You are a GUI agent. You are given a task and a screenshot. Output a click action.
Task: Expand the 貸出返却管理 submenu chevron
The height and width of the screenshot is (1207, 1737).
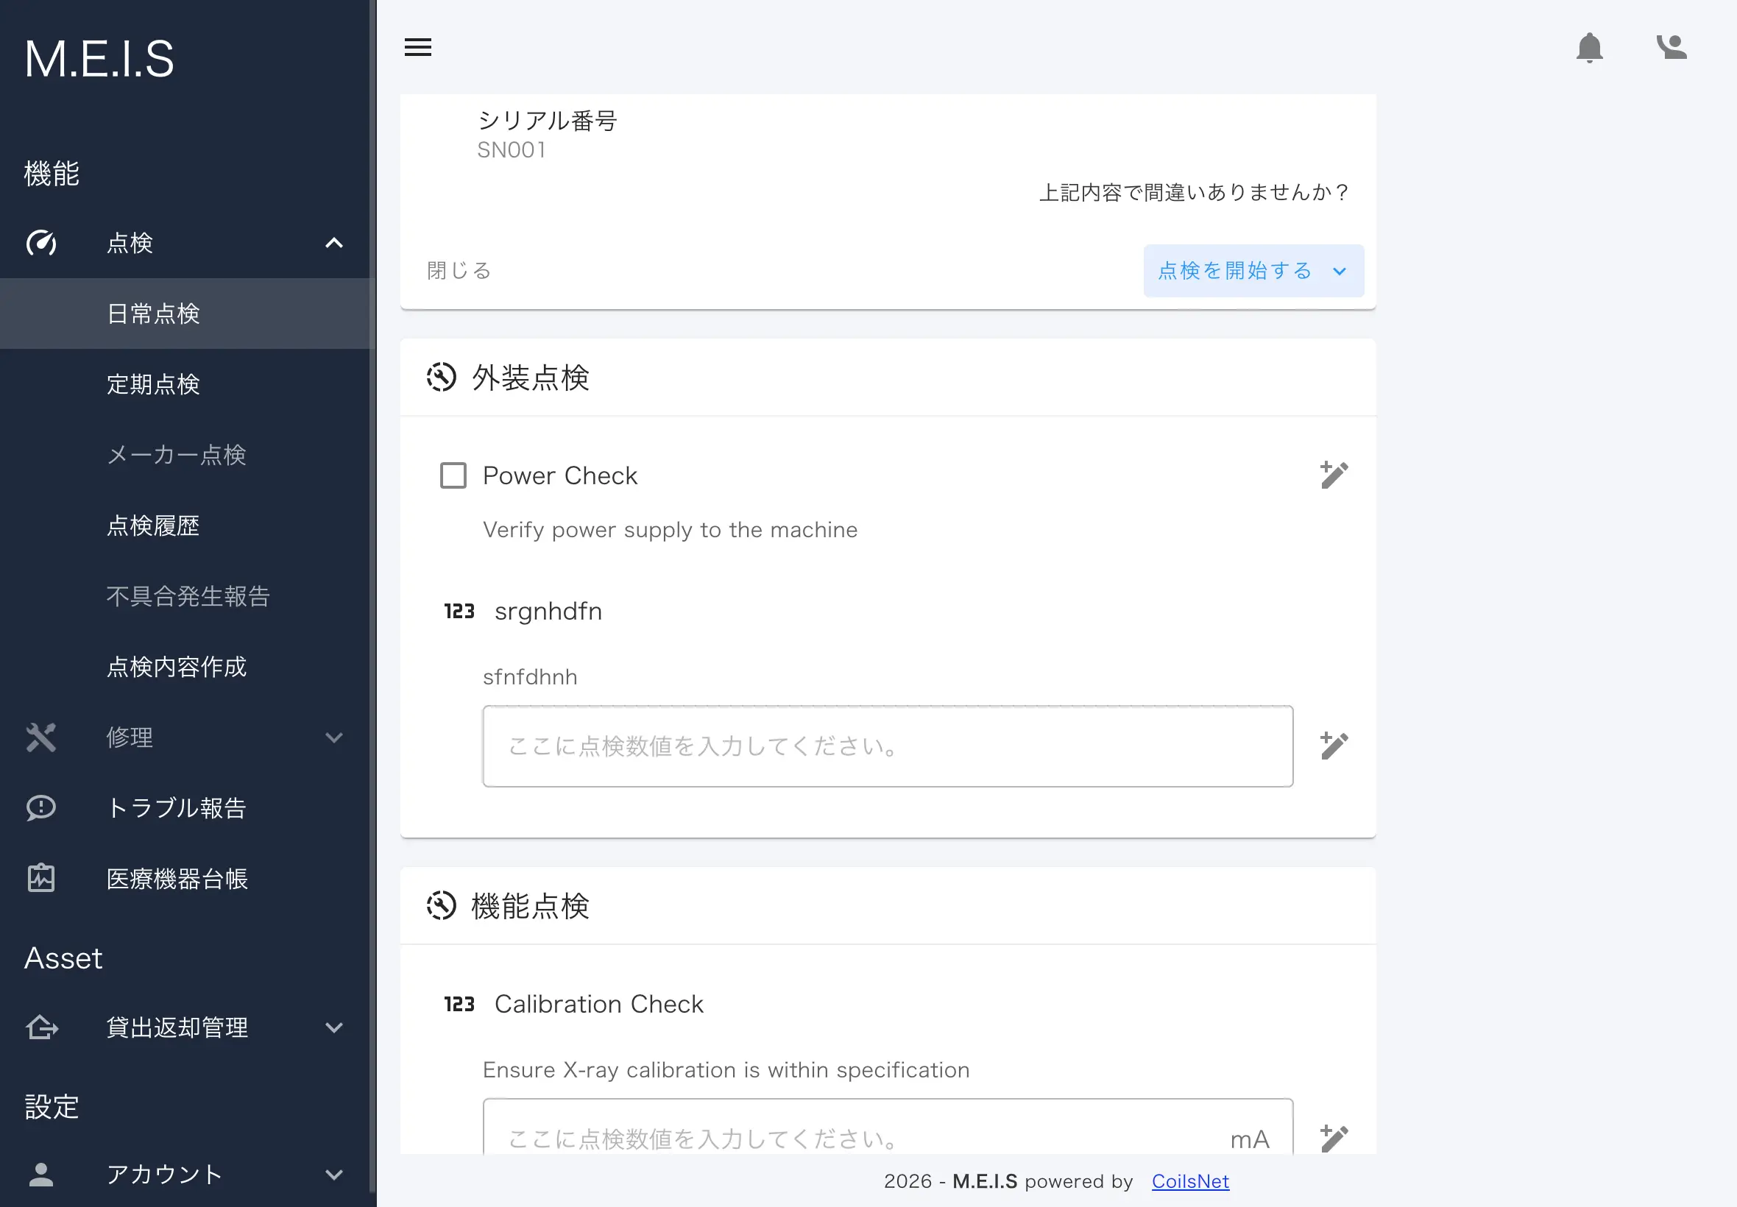click(334, 1027)
